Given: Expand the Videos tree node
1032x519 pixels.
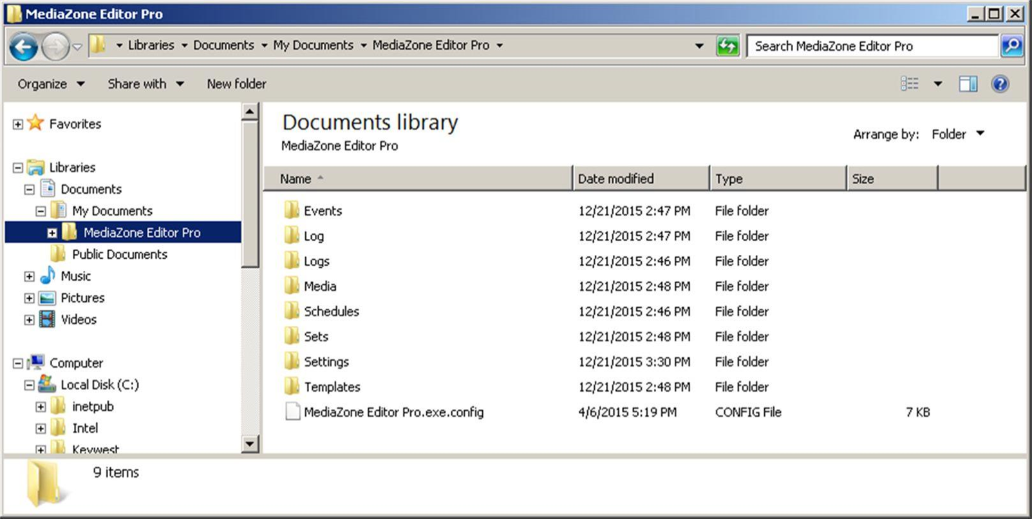Looking at the screenshot, I should coord(30,320).
